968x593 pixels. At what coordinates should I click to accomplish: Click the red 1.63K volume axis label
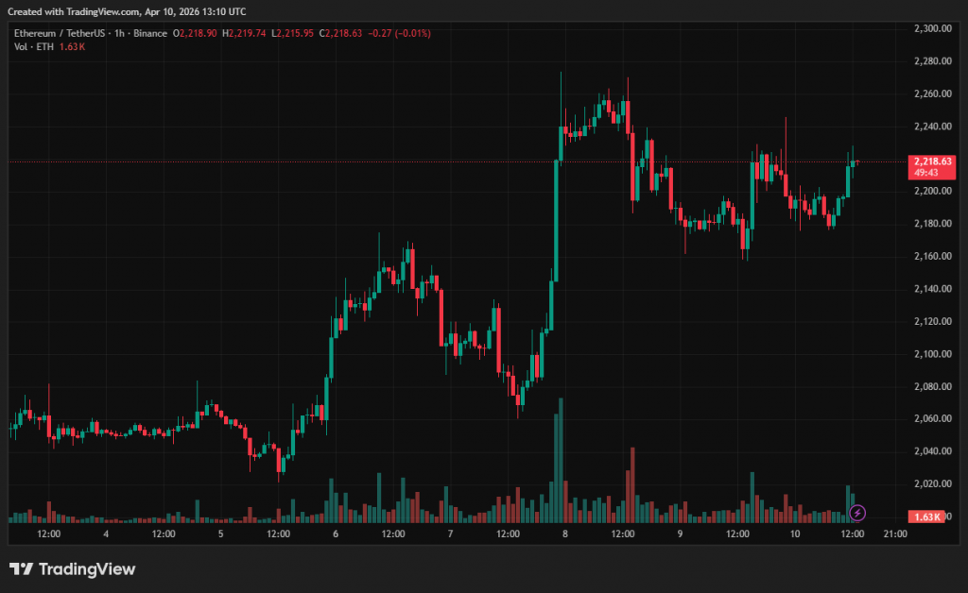pyautogui.click(x=930, y=517)
